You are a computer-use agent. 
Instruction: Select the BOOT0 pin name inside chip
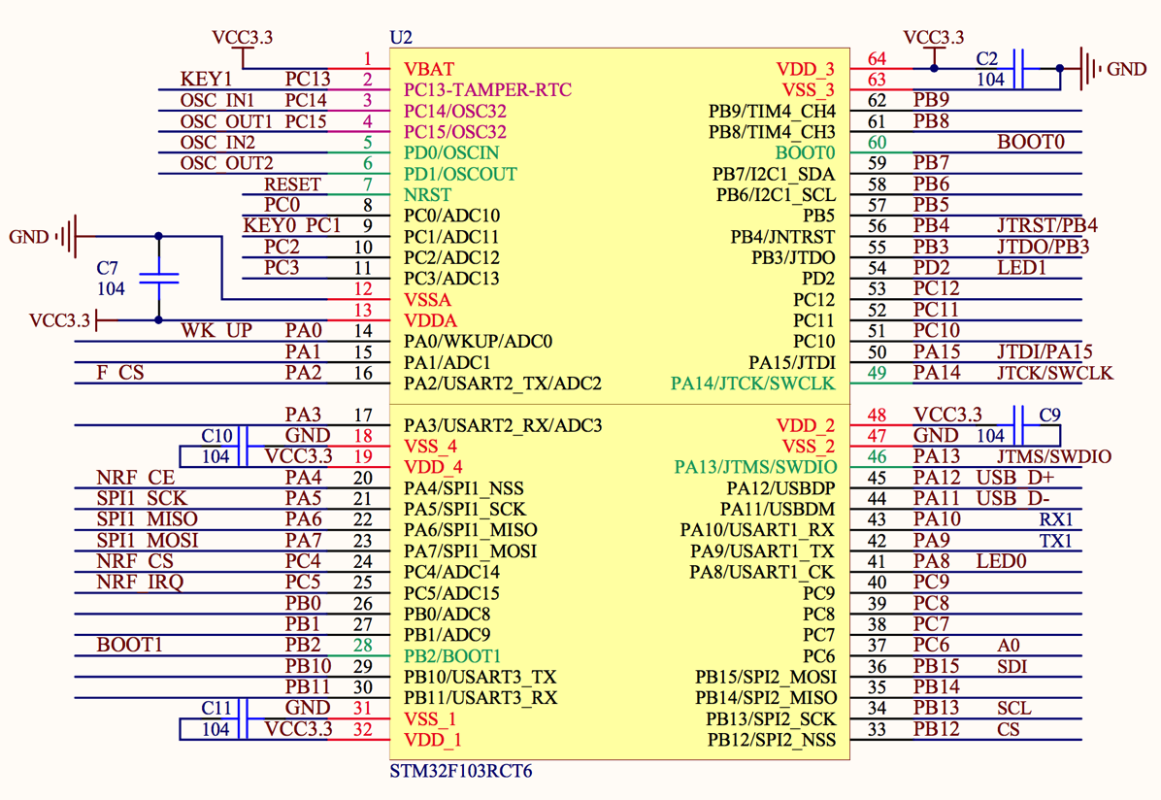(805, 152)
